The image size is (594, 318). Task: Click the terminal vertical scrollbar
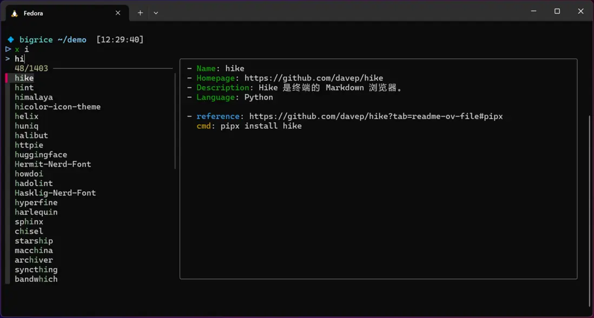pos(590,211)
